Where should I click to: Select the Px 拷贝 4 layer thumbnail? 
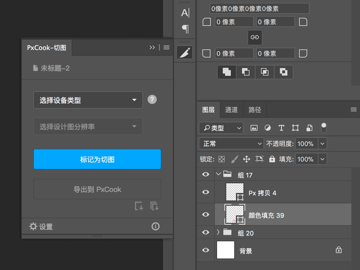(x=235, y=192)
